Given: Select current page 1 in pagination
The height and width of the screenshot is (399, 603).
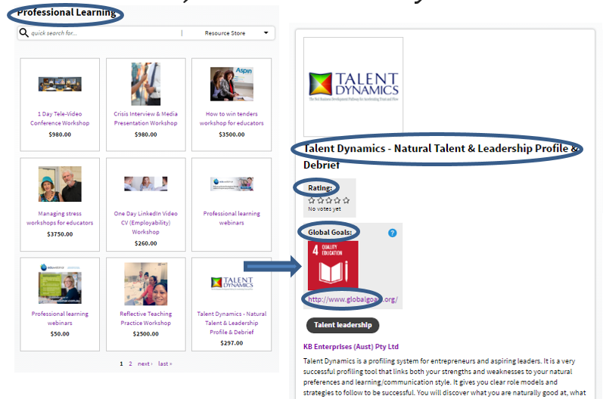Looking at the screenshot, I should tap(121, 363).
